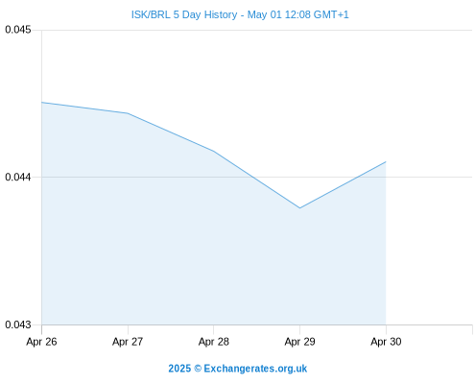Click the Apr 27 data point on line

(128, 113)
